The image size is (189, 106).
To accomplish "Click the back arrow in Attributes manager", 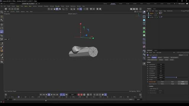I will [x=174, y=52].
